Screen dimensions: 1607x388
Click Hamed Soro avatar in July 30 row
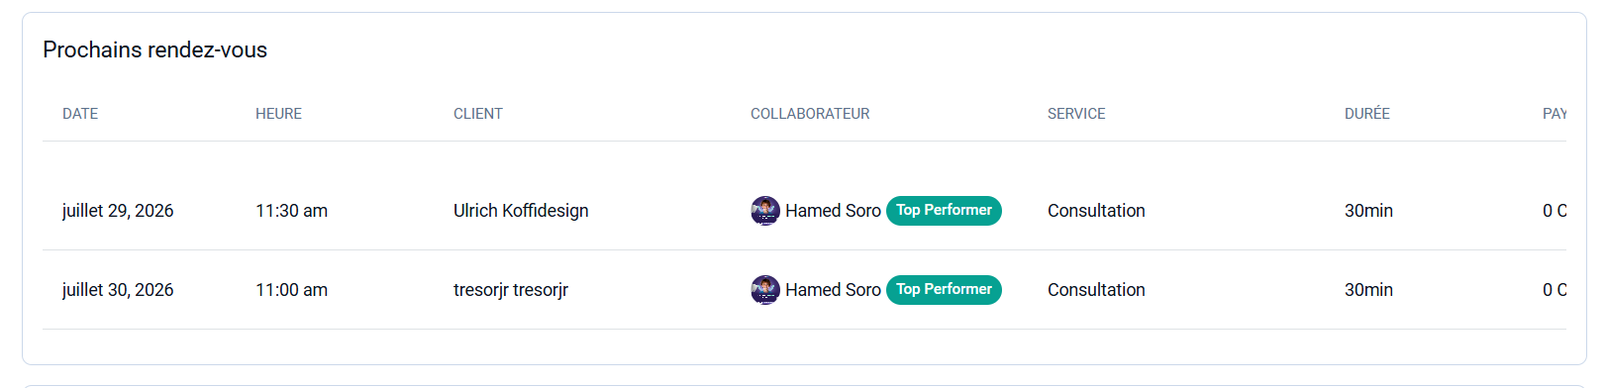(765, 290)
